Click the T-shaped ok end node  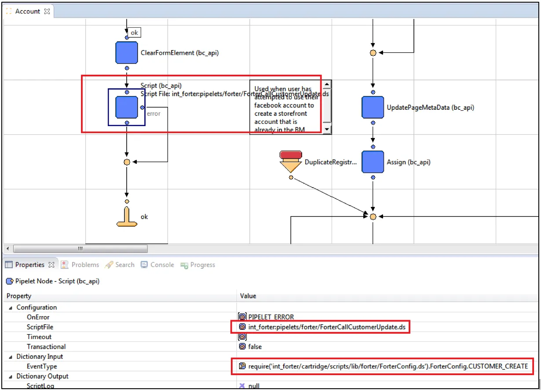(127, 217)
